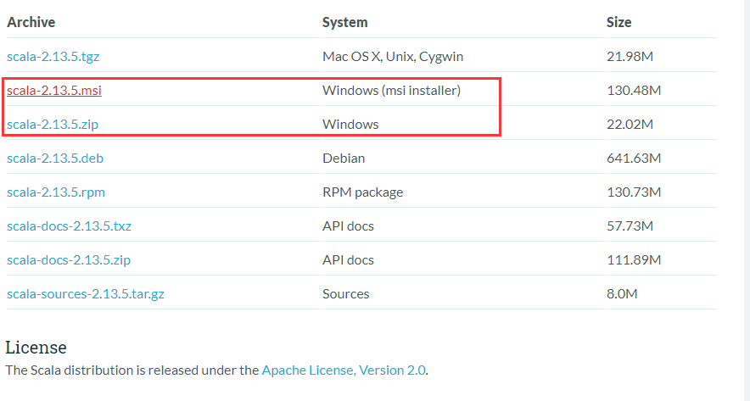Select 'API docs' cell in txz row
Image resolution: width=750 pixels, height=401 pixels.
348,226
